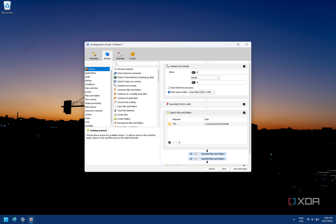336x224 pixels.
Task: Open the Windows Start menu
Action: [x=6, y=219]
